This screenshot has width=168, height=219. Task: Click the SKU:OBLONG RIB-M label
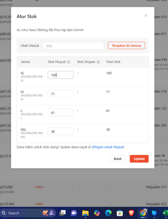click(x=32, y=97)
